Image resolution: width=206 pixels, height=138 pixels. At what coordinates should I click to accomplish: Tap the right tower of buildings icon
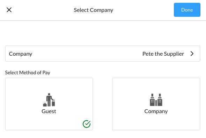click(160, 100)
